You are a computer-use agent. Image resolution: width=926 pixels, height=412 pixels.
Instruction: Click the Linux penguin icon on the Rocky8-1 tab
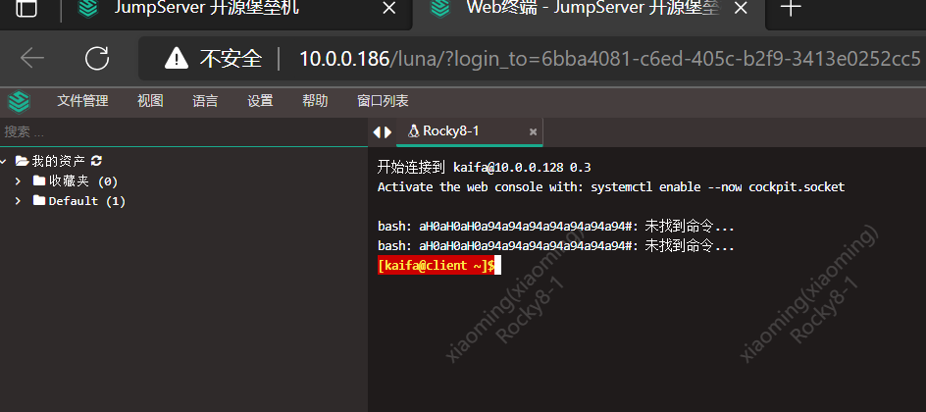[413, 131]
